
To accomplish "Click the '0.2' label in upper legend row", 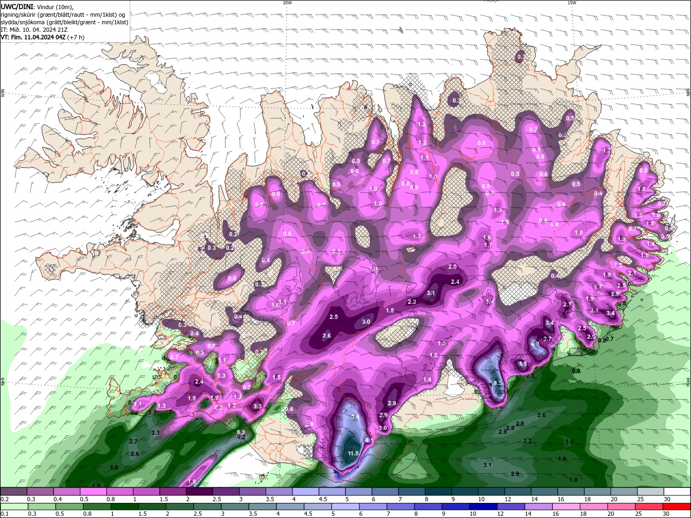I will 5,499.
